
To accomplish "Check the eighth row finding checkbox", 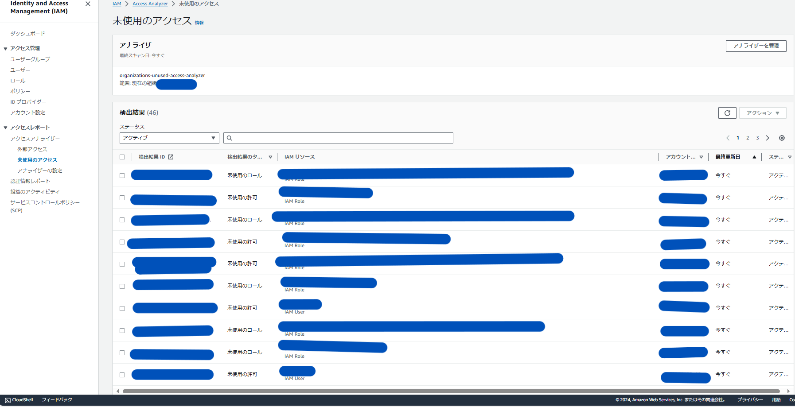I will tap(122, 330).
